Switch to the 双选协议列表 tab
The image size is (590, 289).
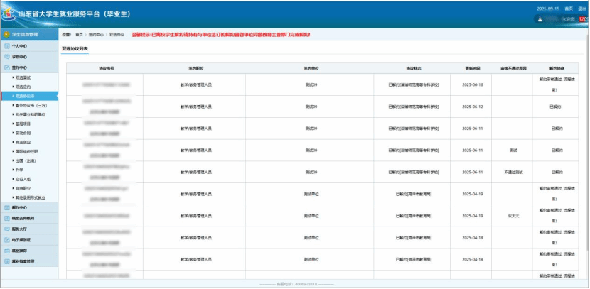(x=75, y=48)
